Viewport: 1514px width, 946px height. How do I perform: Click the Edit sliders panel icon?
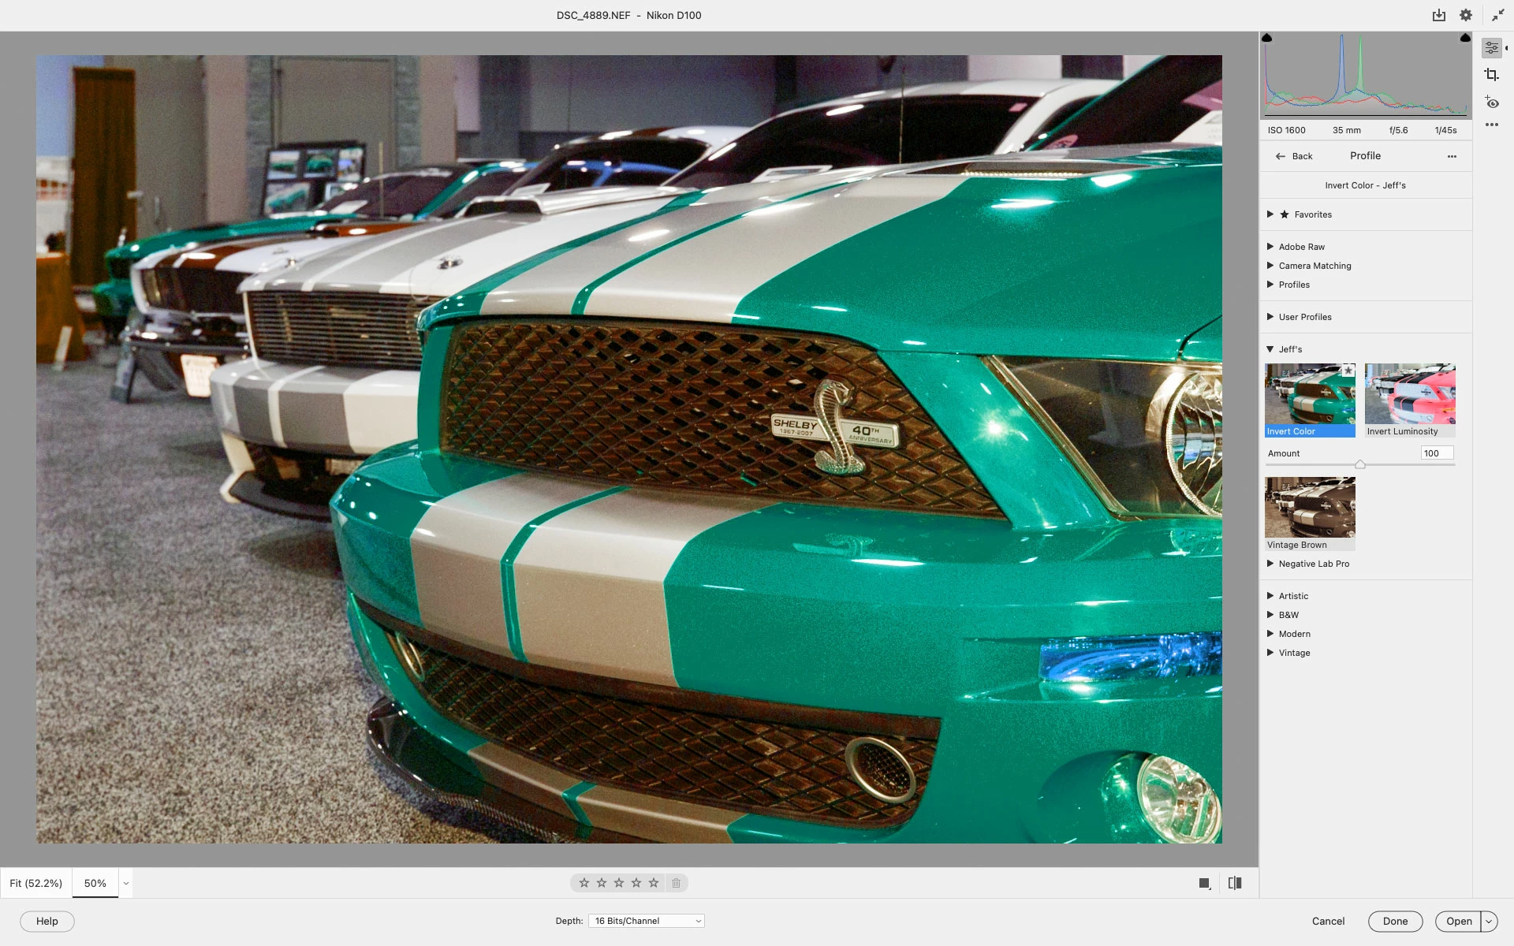point(1491,48)
